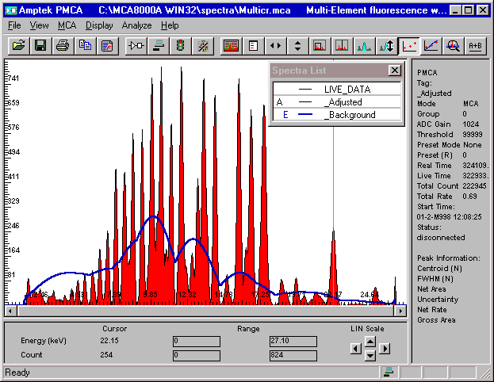This screenshot has width=494, height=382.
Task: Toggle the dotted scatter plot icon
Action: coord(408,46)
